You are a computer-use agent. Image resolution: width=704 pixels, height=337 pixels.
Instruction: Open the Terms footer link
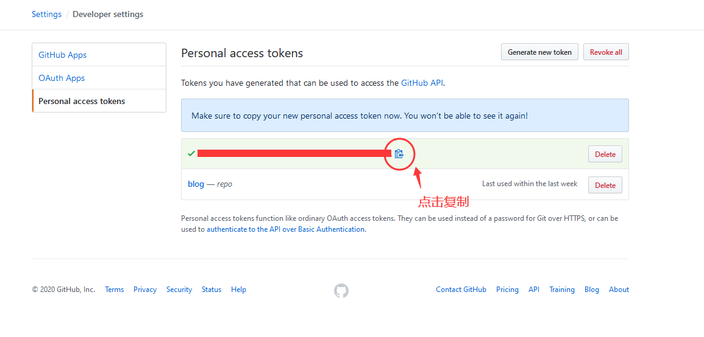[115, 290]
